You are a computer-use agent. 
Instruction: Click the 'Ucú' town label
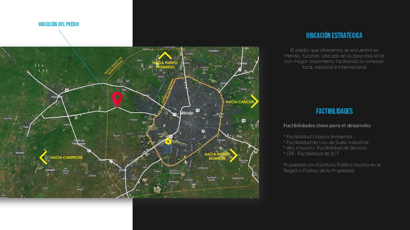tap(124, 90)
